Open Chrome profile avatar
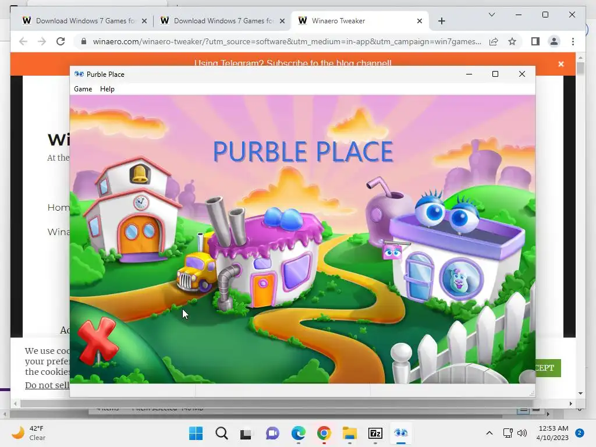Image resolution: width=596 pixels, height=447 pixels. [x=554, y=41]
